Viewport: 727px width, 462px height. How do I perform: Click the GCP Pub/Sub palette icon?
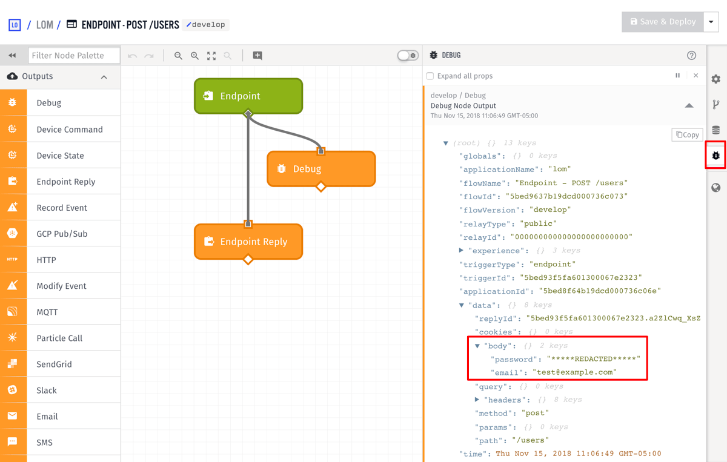point(13,233)
